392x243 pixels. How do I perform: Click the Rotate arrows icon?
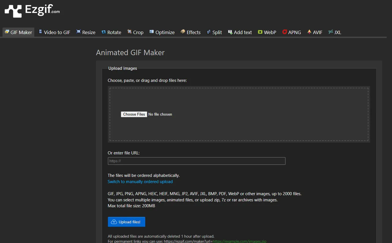(x=104, y=32)
